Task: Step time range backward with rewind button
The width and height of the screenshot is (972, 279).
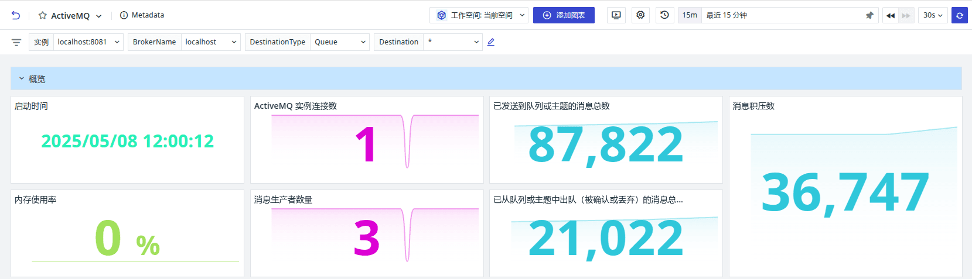Action: 891,15
